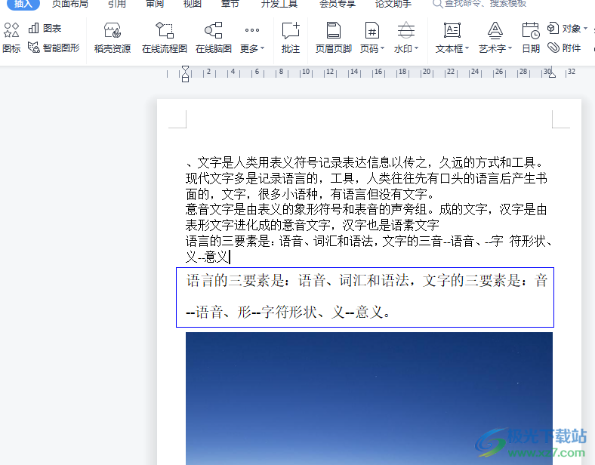
Task: Open the 插入 ribbon tab
Action: 23,4
